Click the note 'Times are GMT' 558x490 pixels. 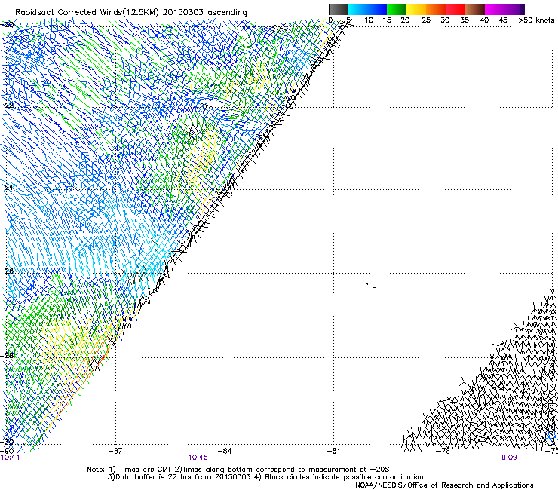click(x=146, y=470)
